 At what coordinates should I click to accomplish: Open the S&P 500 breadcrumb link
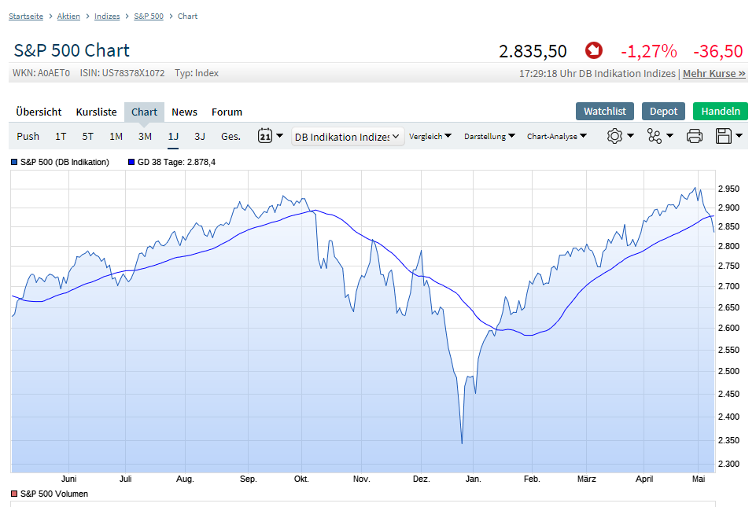[x=149, y=16]
